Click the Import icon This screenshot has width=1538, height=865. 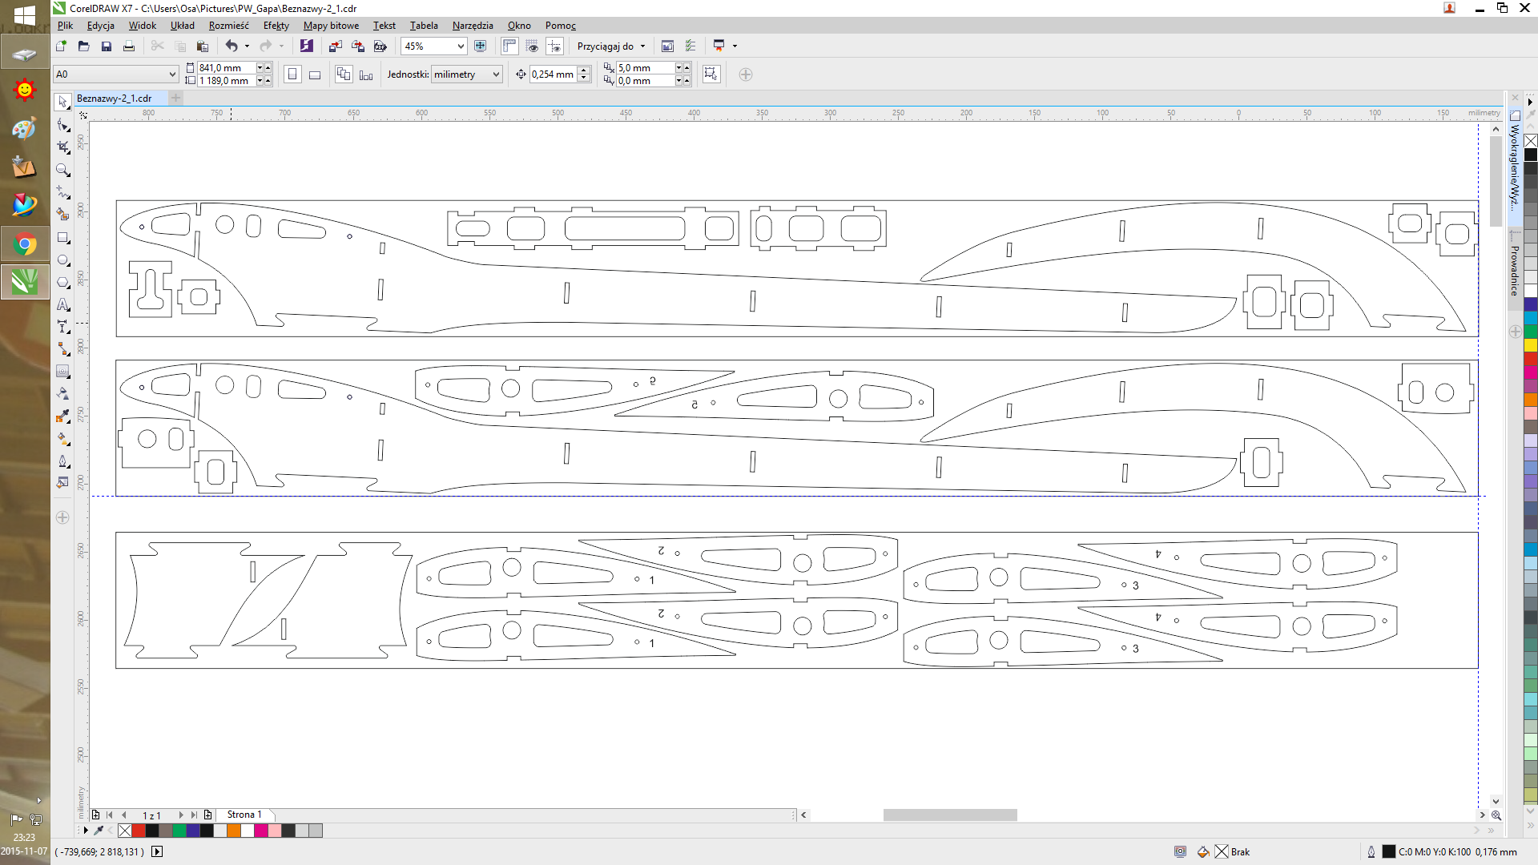coord(336,46)
